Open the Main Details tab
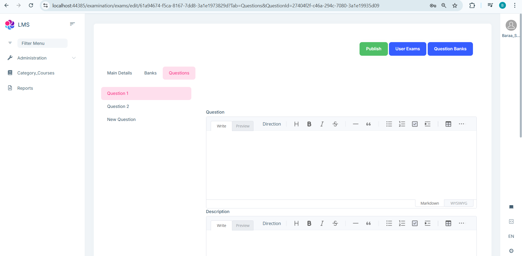This screenshot has height=256, width=522. tap(119, 73)
